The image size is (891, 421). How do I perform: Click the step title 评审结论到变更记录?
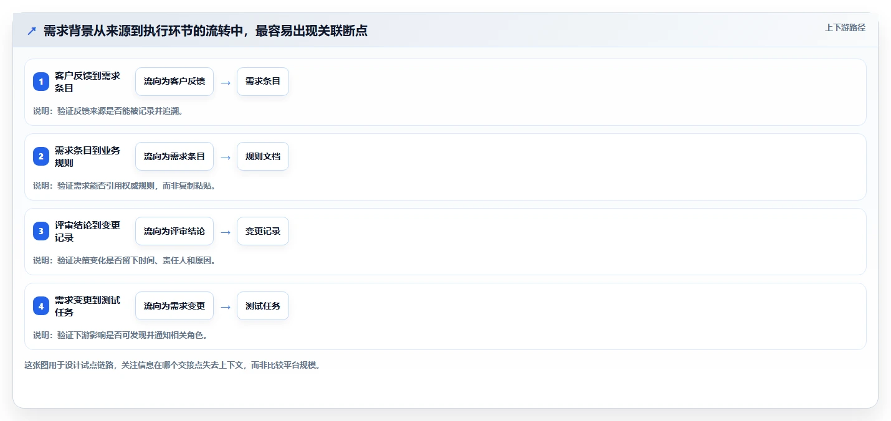87,231
